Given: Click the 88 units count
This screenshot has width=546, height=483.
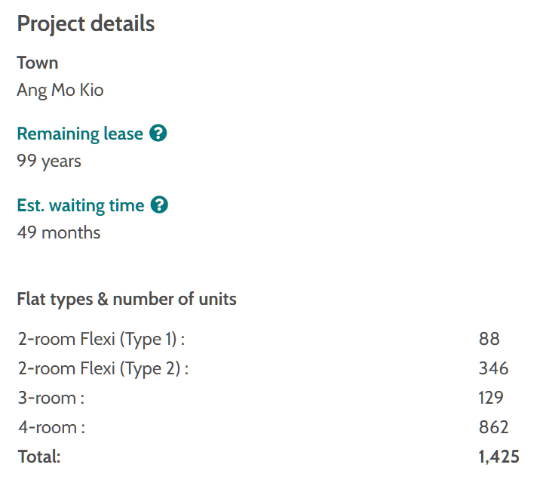Looking at the screenshot, I should tap(489, 340).
